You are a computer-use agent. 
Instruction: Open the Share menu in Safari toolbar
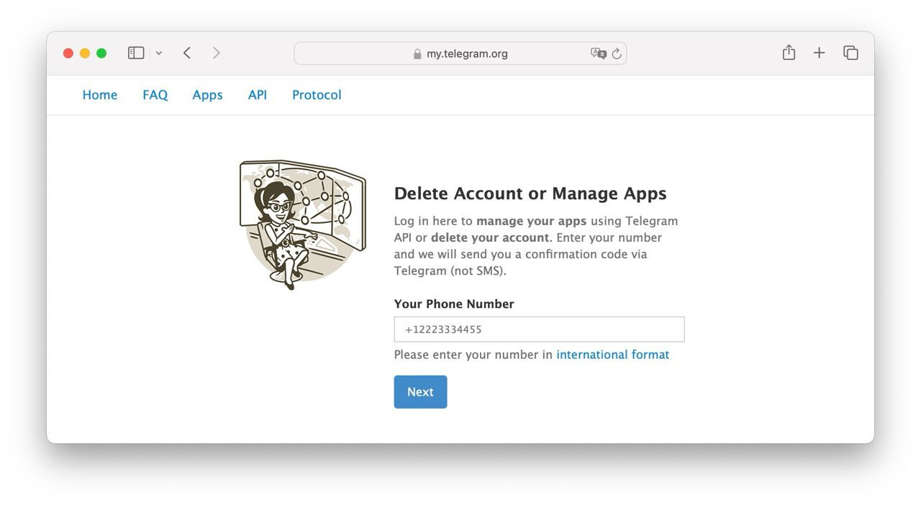(x=789, y=53)
